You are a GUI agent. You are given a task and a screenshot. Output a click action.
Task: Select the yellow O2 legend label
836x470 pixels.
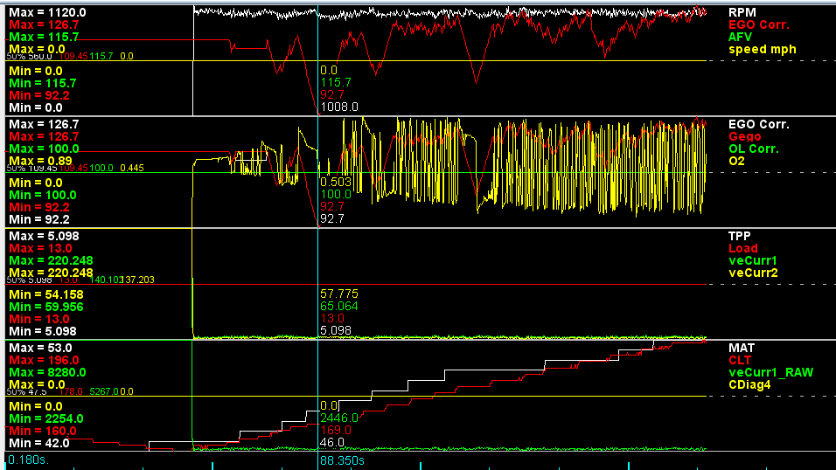pos(737,161)
